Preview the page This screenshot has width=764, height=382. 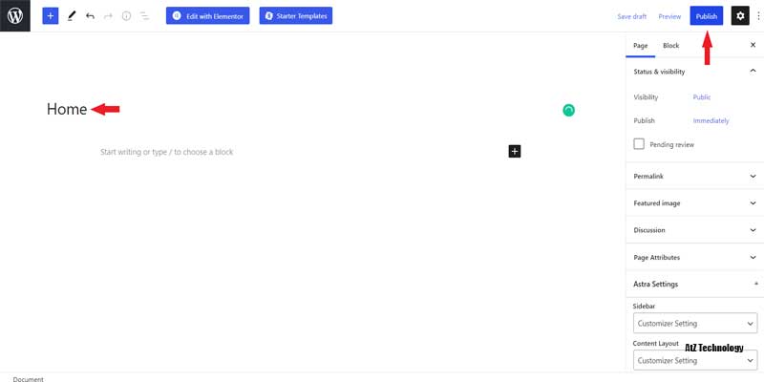click(x=669, y=16)
